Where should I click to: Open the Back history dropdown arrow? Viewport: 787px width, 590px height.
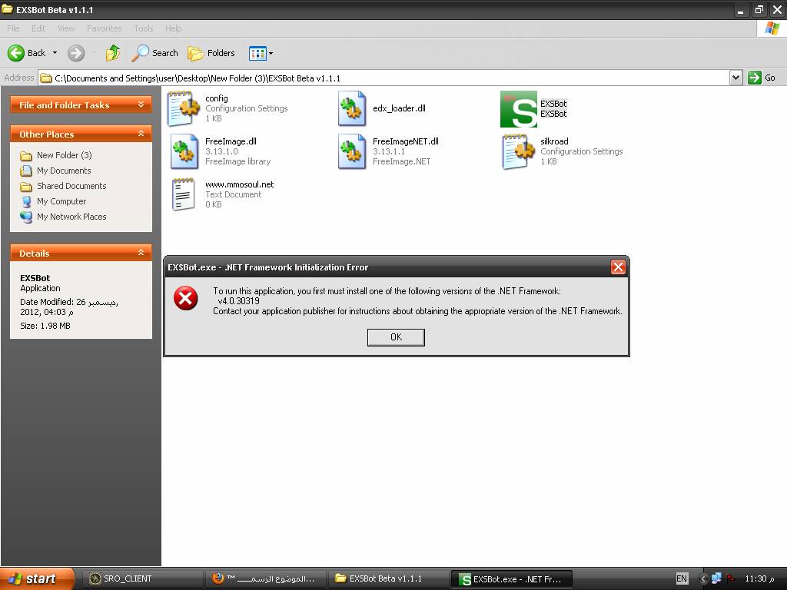(x=55, y=53)
